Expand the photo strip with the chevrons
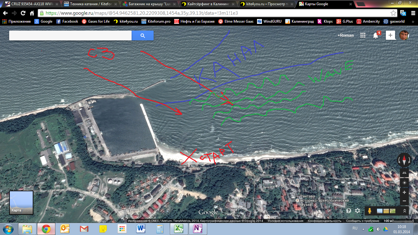Screen dimensions: 418x235 [x=404, y=211]
